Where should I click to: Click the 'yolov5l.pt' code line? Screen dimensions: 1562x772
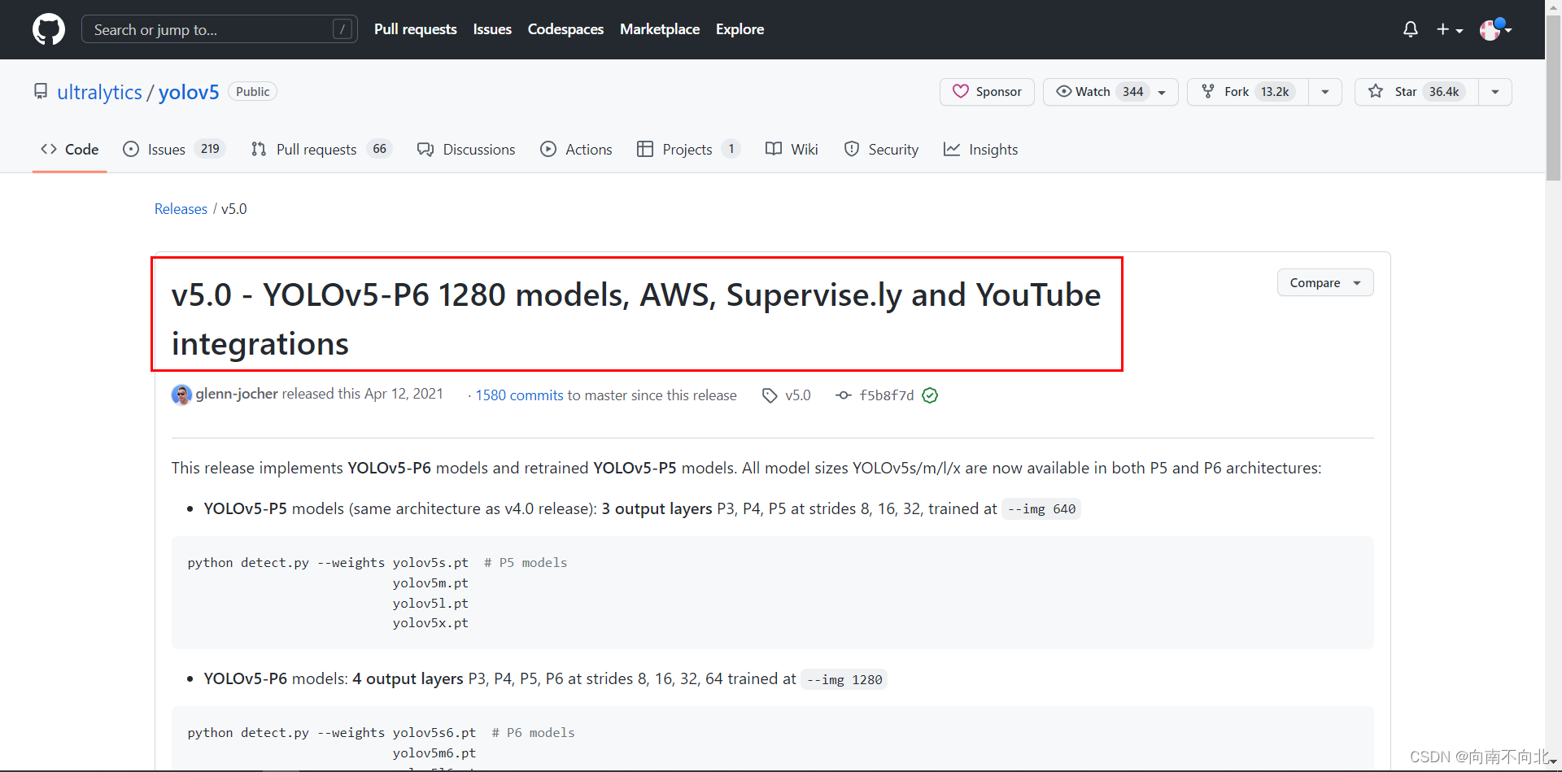[x=430, y=604]
